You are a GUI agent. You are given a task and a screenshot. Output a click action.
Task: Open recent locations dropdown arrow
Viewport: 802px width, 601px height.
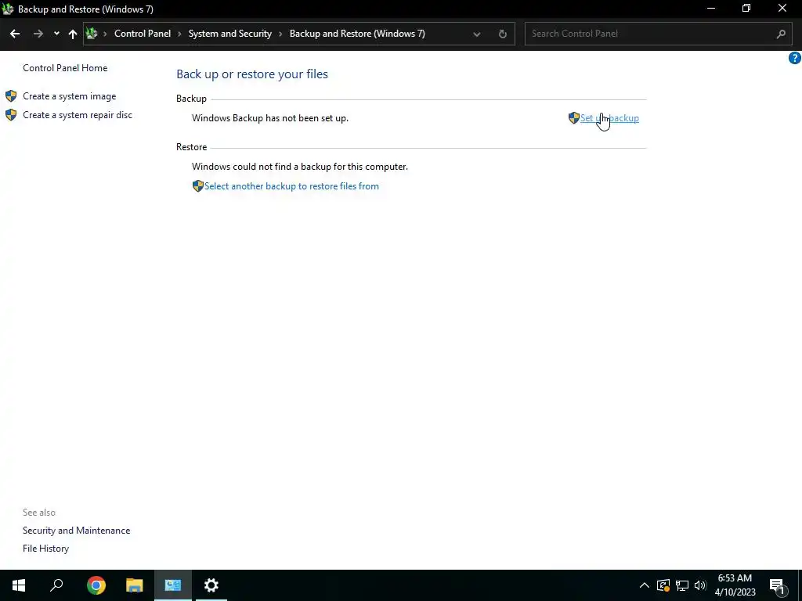click(56, 34)
